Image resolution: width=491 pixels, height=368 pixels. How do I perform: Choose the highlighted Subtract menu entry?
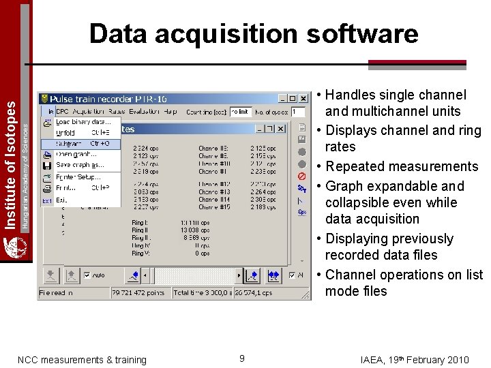point(81,144)
